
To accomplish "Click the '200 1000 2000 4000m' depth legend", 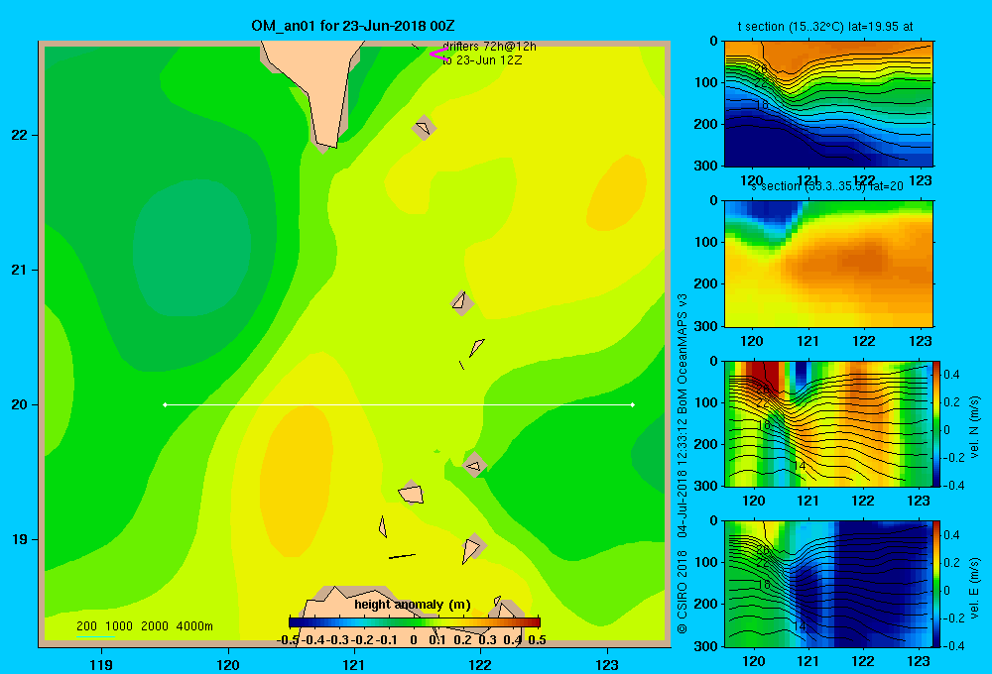I will coord(144,626).
